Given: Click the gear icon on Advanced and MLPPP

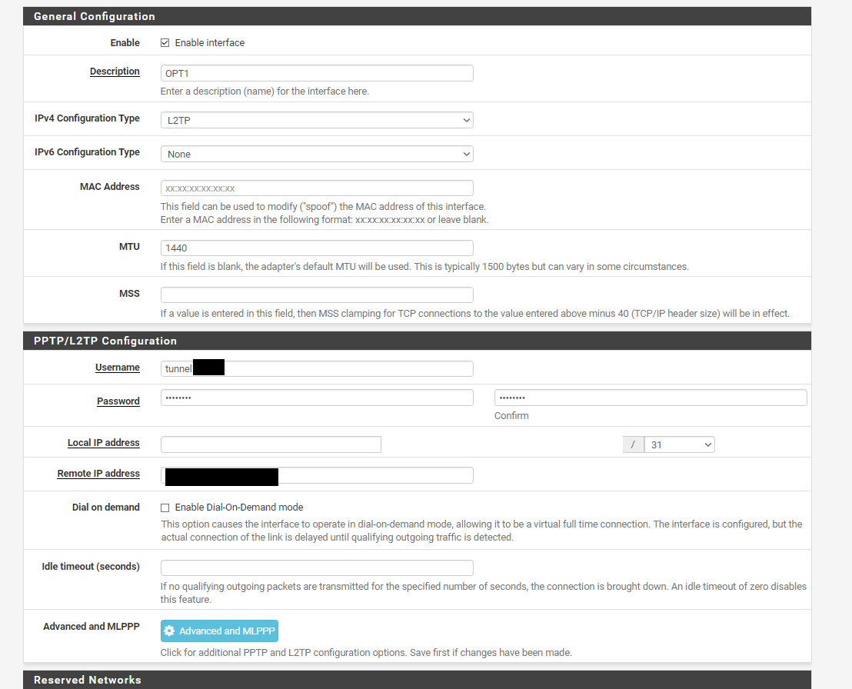Looking at the screenshot, I should point(169,631).
